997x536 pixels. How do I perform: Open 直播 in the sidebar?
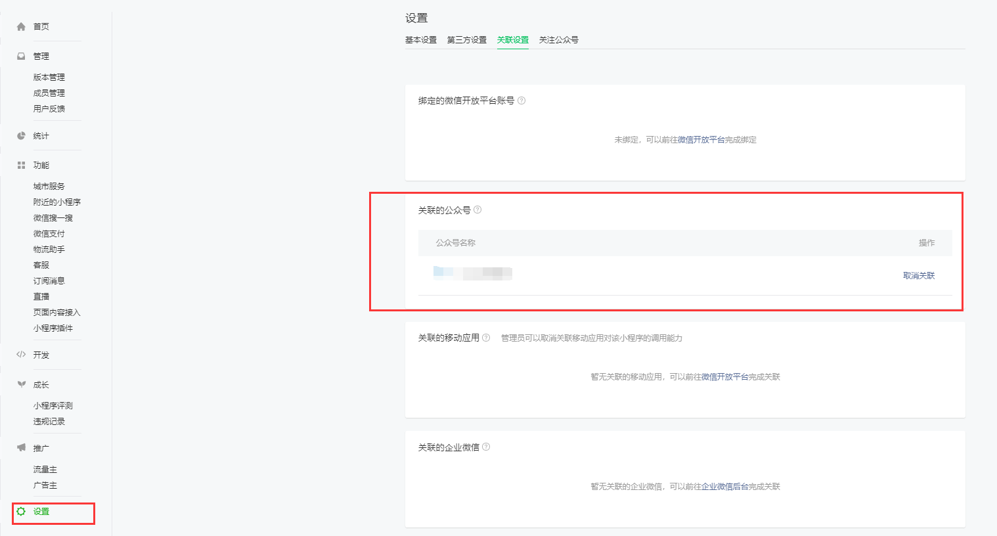pos(41,296)
